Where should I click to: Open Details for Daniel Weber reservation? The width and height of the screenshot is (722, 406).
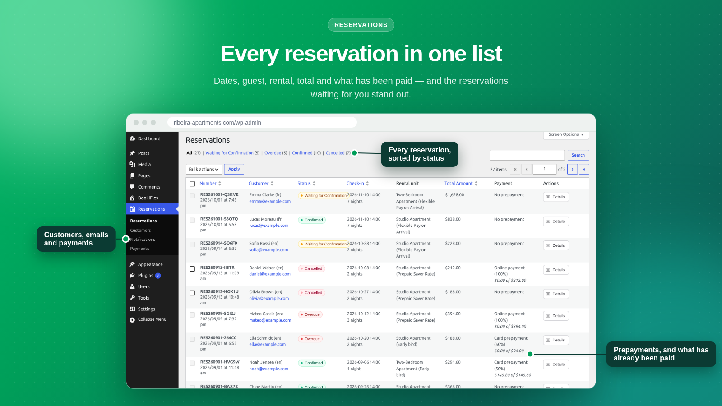pos(556,270)
